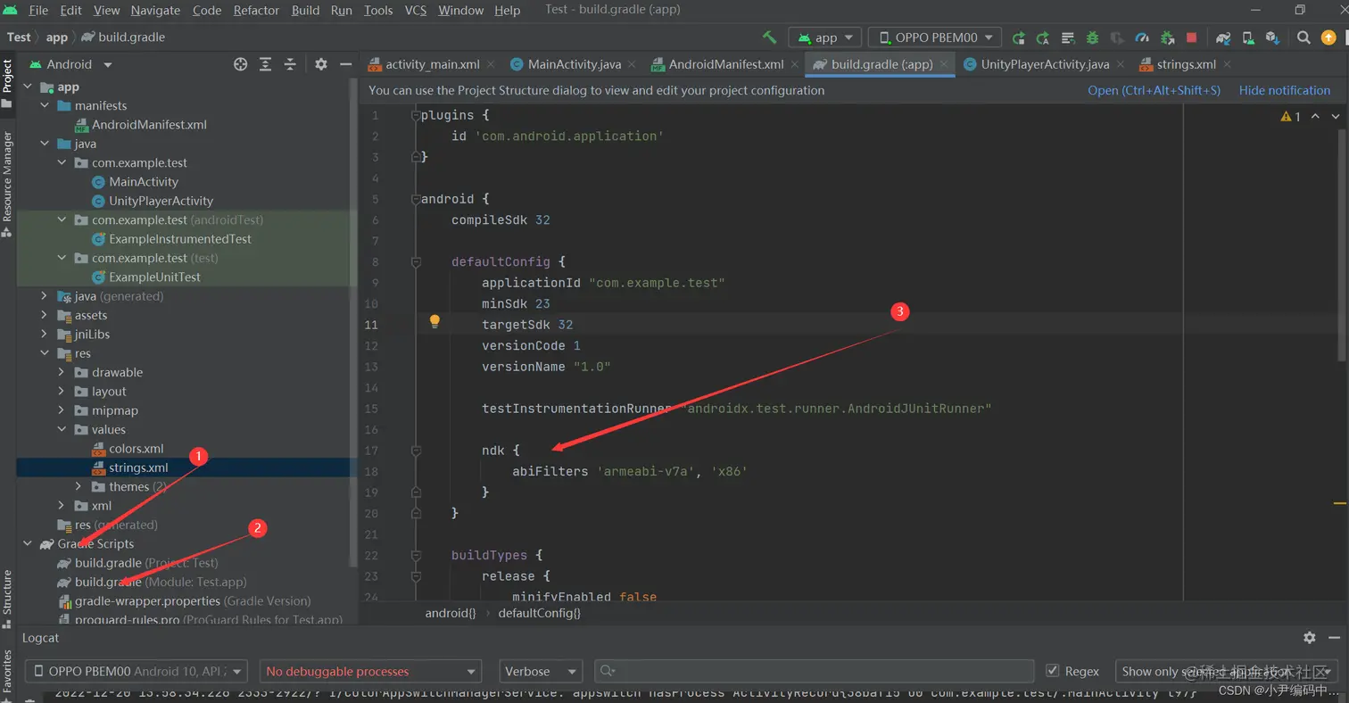
Task: Expand the drawable folder
Action: [x=62, y=372]
